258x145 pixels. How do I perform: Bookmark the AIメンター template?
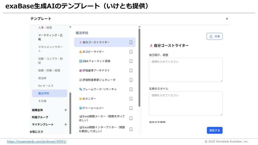(131, 99)
